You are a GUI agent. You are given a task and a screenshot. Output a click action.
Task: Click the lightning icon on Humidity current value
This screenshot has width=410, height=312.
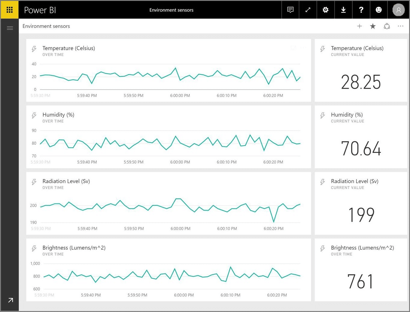(323, 115)
